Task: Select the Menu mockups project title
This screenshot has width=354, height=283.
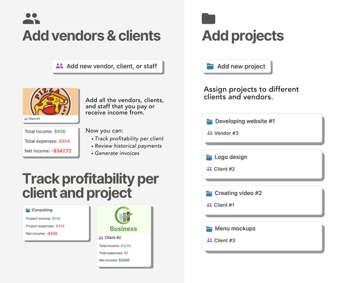Action: point(234,229)
